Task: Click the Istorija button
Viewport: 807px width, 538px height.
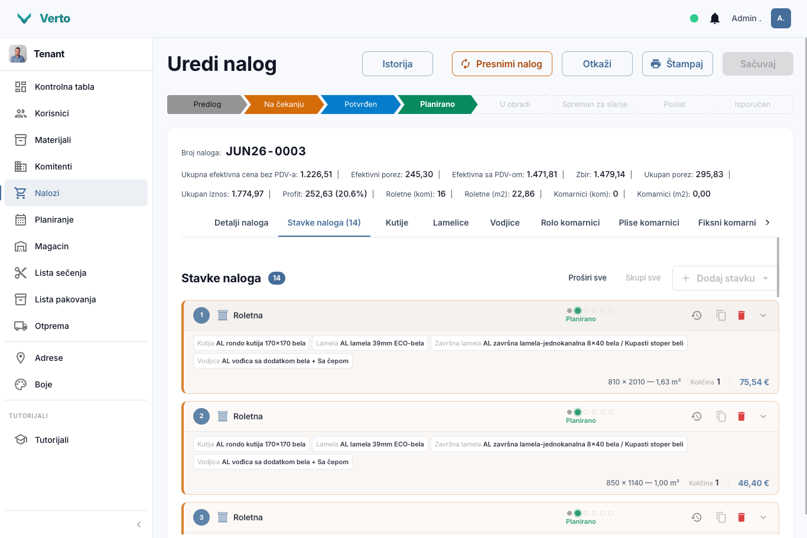Action: pyautogui.click(x=398, y=64)
